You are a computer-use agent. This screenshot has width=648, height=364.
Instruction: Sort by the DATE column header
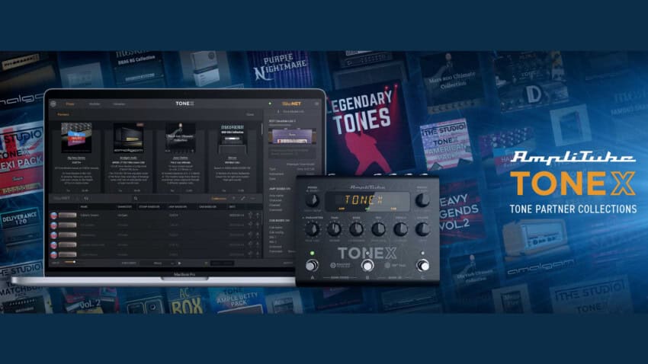click(x=233, y=206)
